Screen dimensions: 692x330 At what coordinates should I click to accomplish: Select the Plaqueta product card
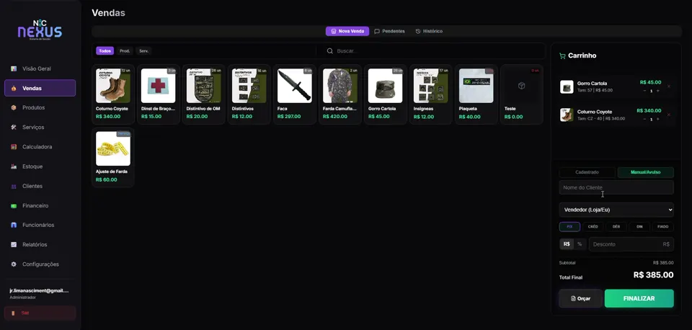point(476,94)
